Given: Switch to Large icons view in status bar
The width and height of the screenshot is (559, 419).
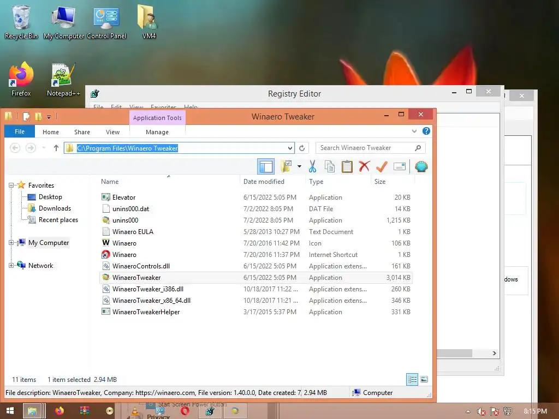Looking at the screenshot, I should pos(424,380).
